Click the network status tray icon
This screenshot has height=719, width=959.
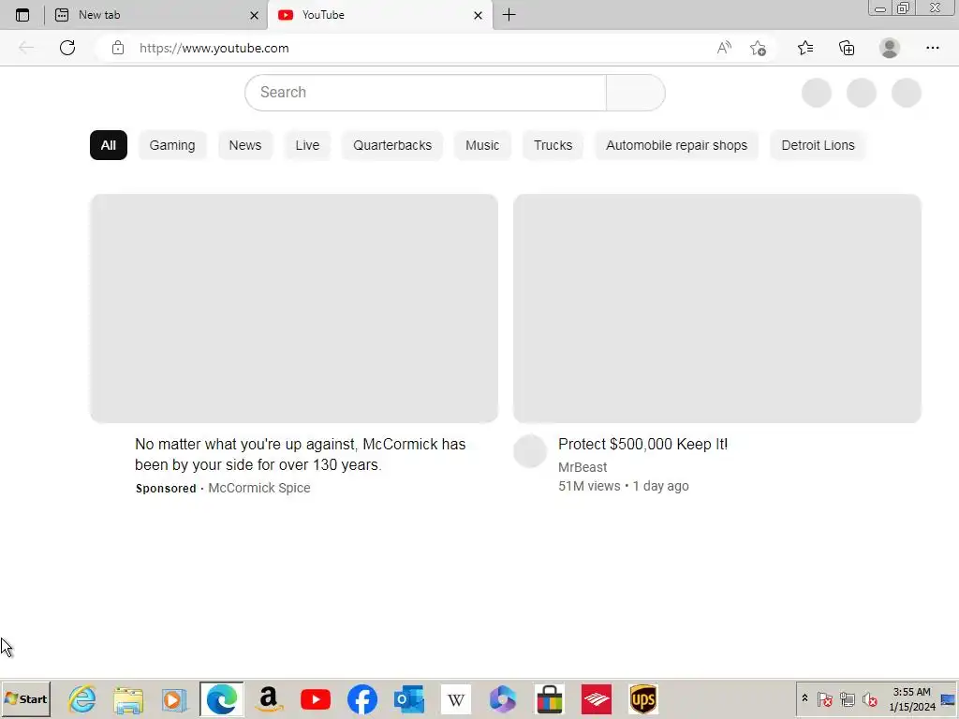point(847,698)
